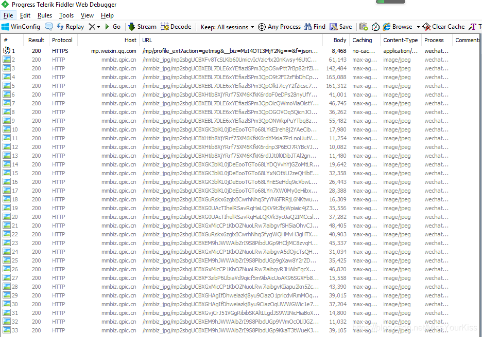
Task: Open the Rules menu
Action: point(45,15)
